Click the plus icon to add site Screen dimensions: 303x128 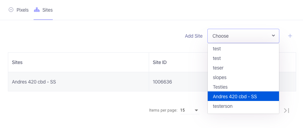click(x=290, y=36)
